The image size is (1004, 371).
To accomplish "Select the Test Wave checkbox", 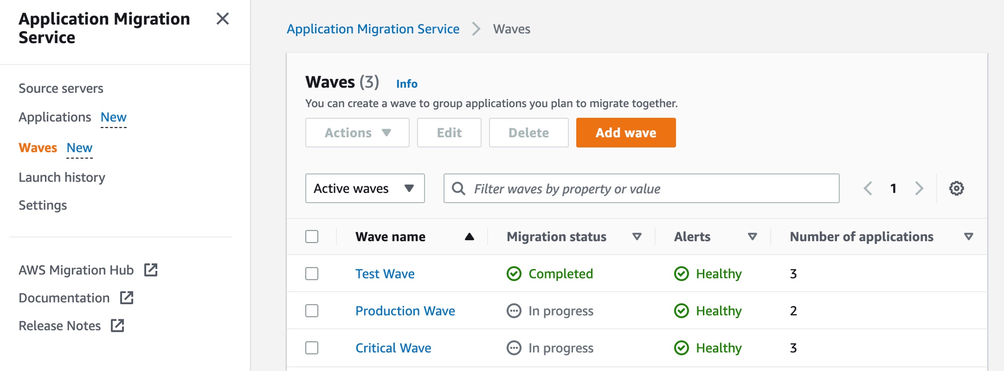I will pos(312,273).
